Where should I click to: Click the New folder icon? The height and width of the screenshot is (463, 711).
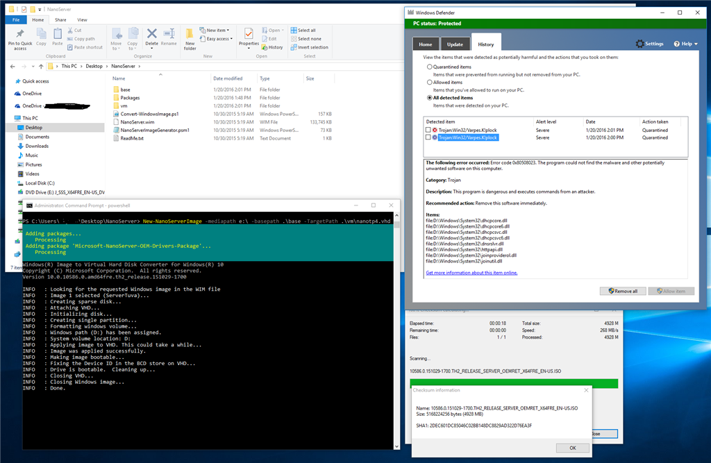coord(190,33)
